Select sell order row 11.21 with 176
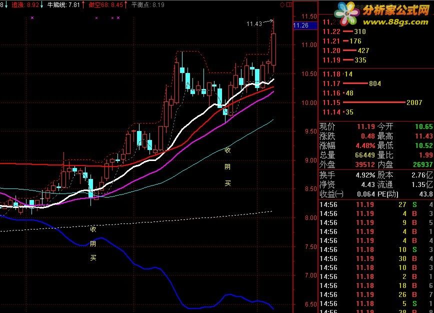 [x=342, y=41]
